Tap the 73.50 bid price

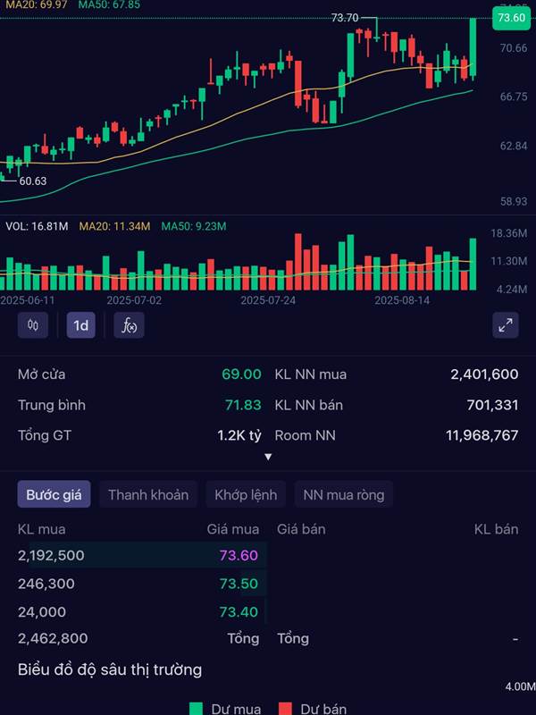(239, 584)
